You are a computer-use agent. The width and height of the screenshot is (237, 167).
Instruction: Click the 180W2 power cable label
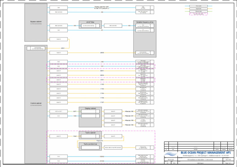click(102, 157)
